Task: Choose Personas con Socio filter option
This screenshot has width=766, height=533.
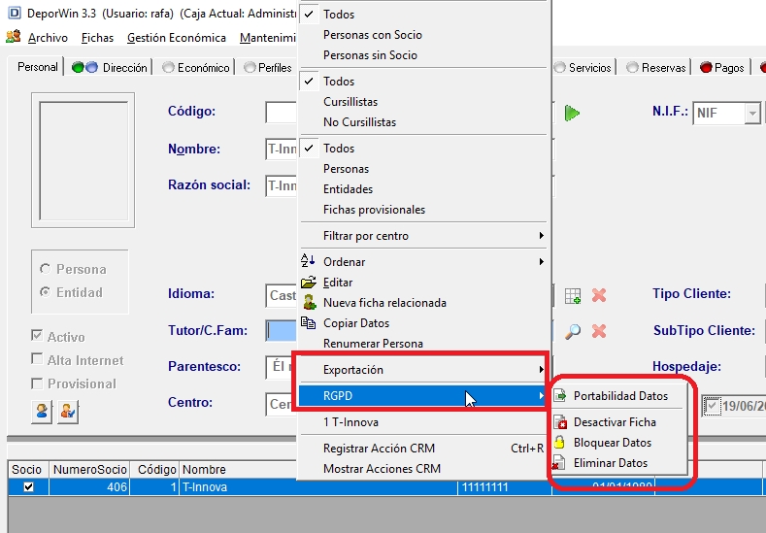Action: coord(372,35)
